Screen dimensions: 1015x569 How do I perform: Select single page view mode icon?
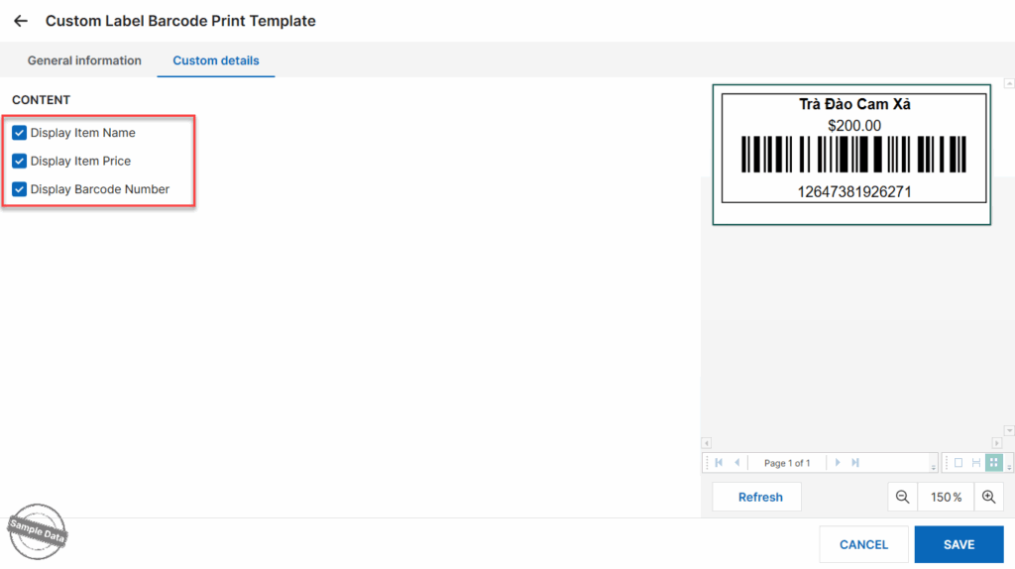[959, 463]
